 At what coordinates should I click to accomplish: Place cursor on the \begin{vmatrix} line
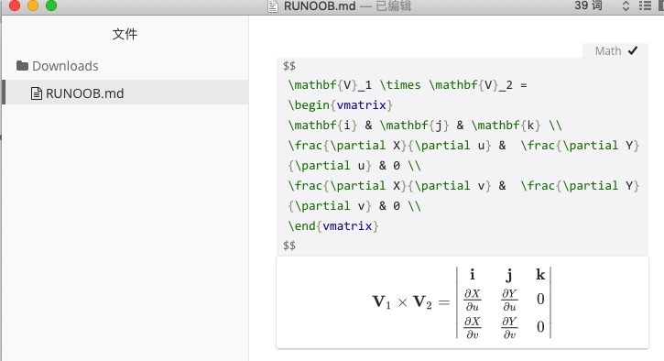click(x=341, y=105)
